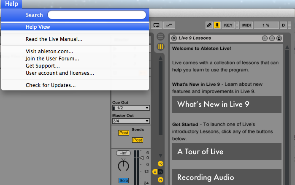Open the Cue Out dropdown
This screenshot has width=295, height=185.
click(x=131, y=108)
